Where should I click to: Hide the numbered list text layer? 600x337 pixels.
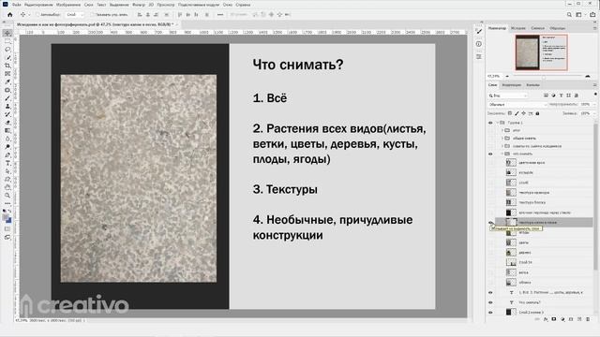coord(490,293)
